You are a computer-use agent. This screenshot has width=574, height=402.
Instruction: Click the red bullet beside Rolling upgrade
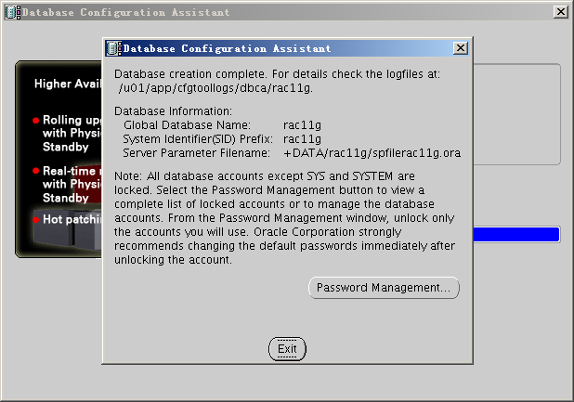point(36,121)
